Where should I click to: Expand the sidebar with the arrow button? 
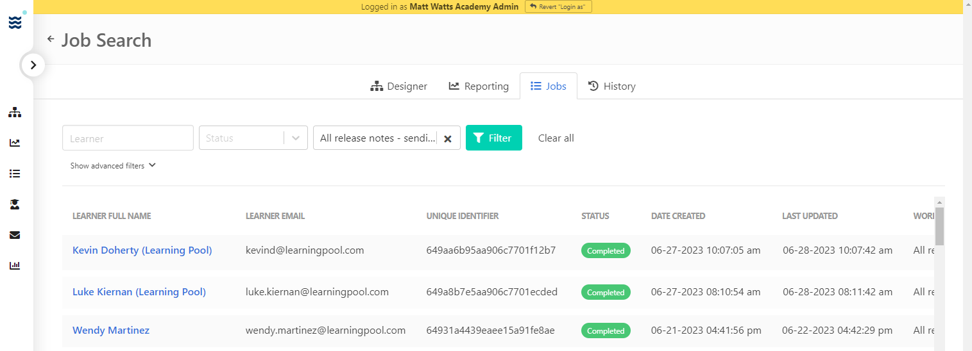(x=33, y=65)
